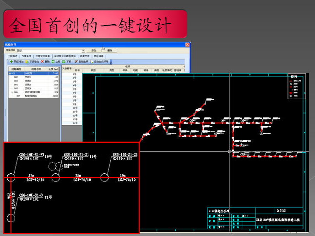This screenshot has height=236, width=315.
Task: Select line row 002 in the tree
Action: tap(34, 77)
